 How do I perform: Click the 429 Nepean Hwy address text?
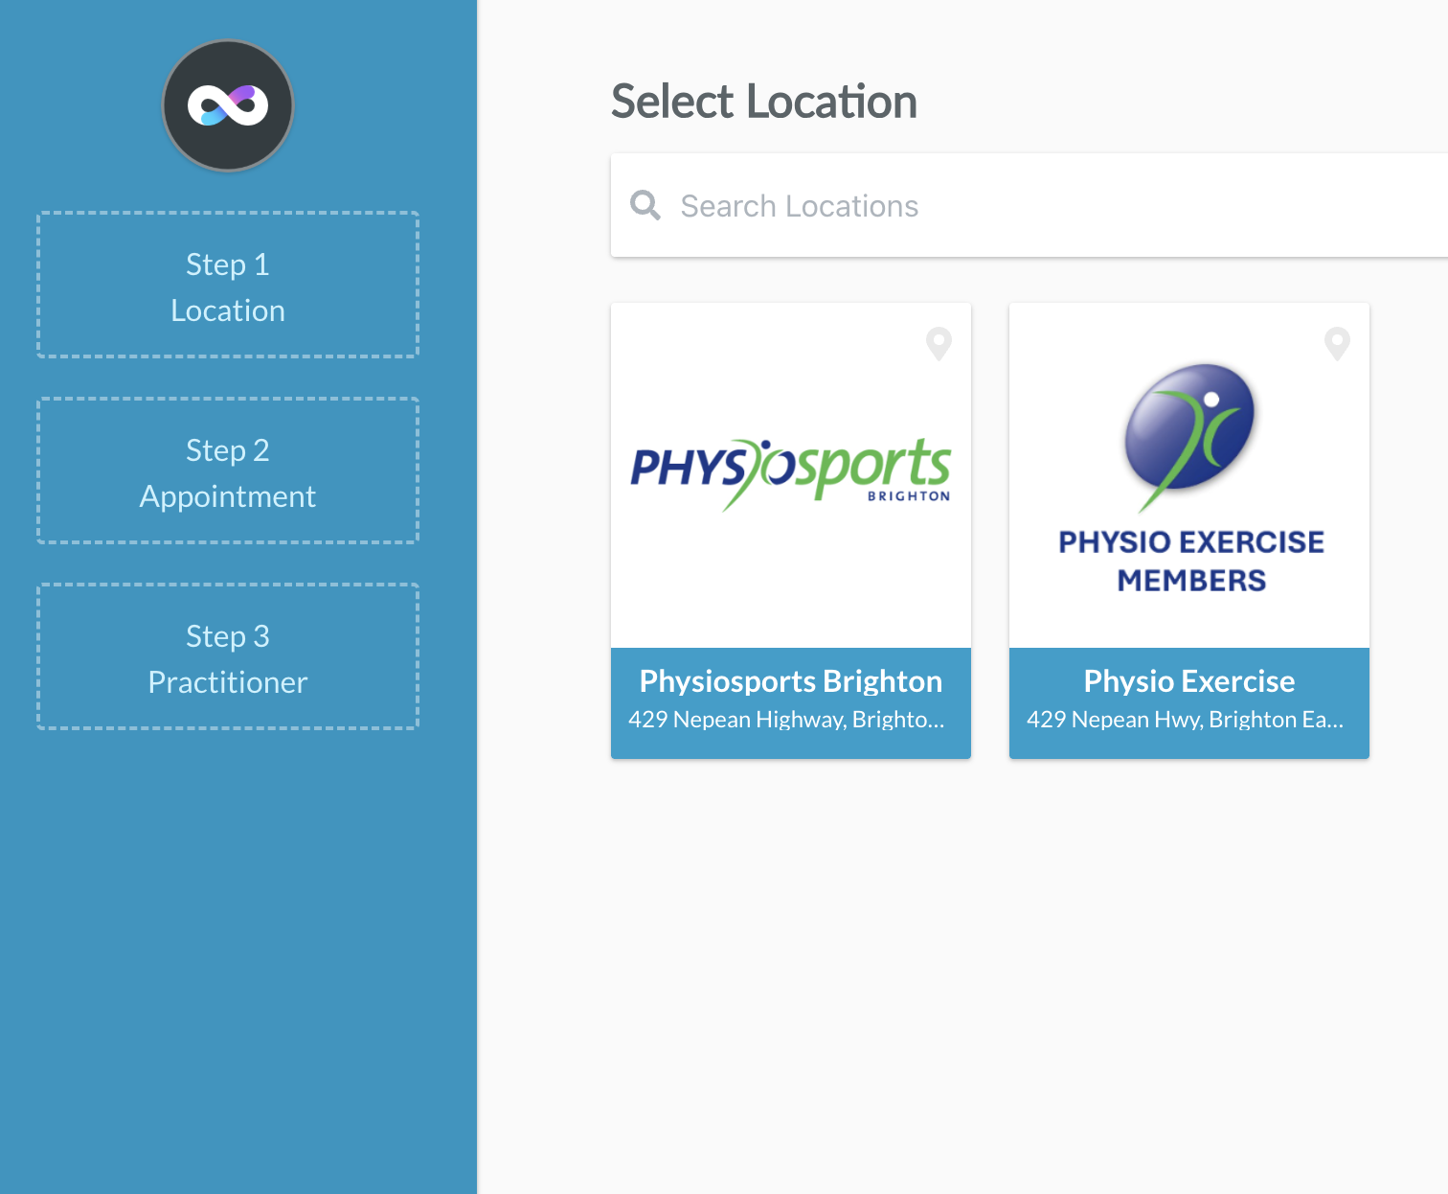[x=1185, y=720]
